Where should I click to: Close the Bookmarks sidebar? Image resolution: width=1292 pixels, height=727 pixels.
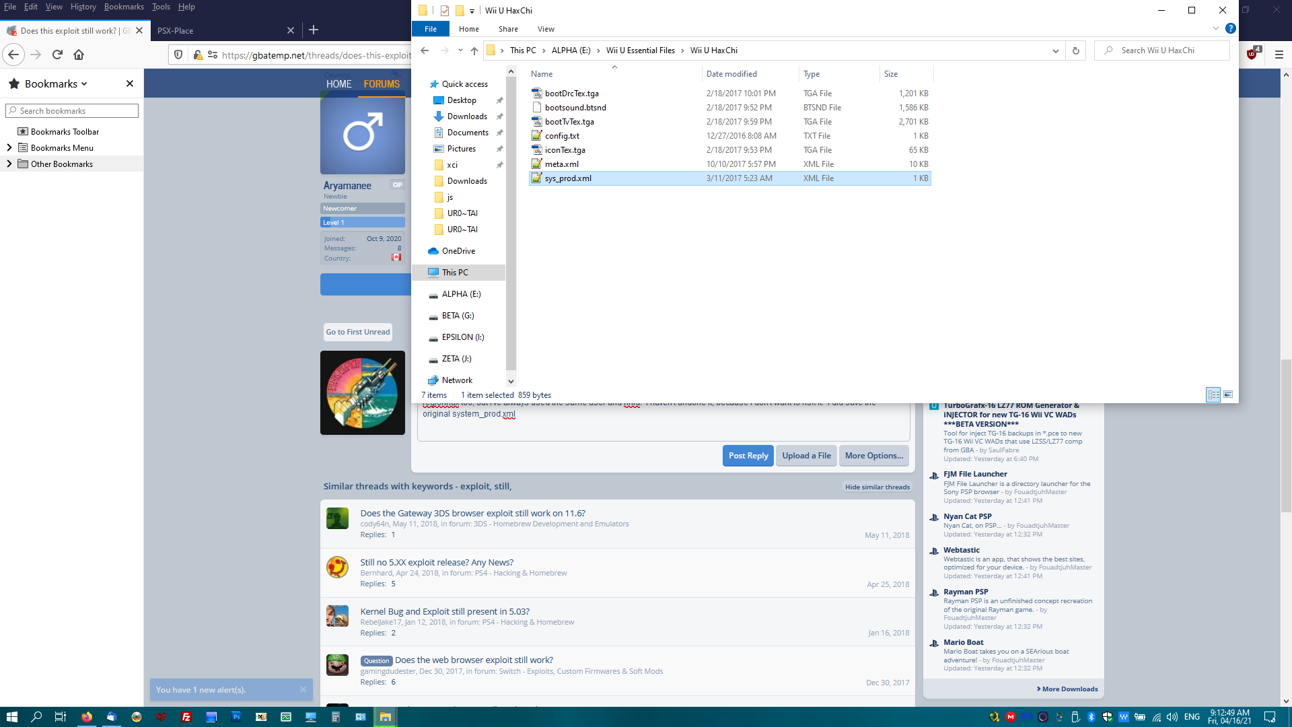click(x=130, y=83)
